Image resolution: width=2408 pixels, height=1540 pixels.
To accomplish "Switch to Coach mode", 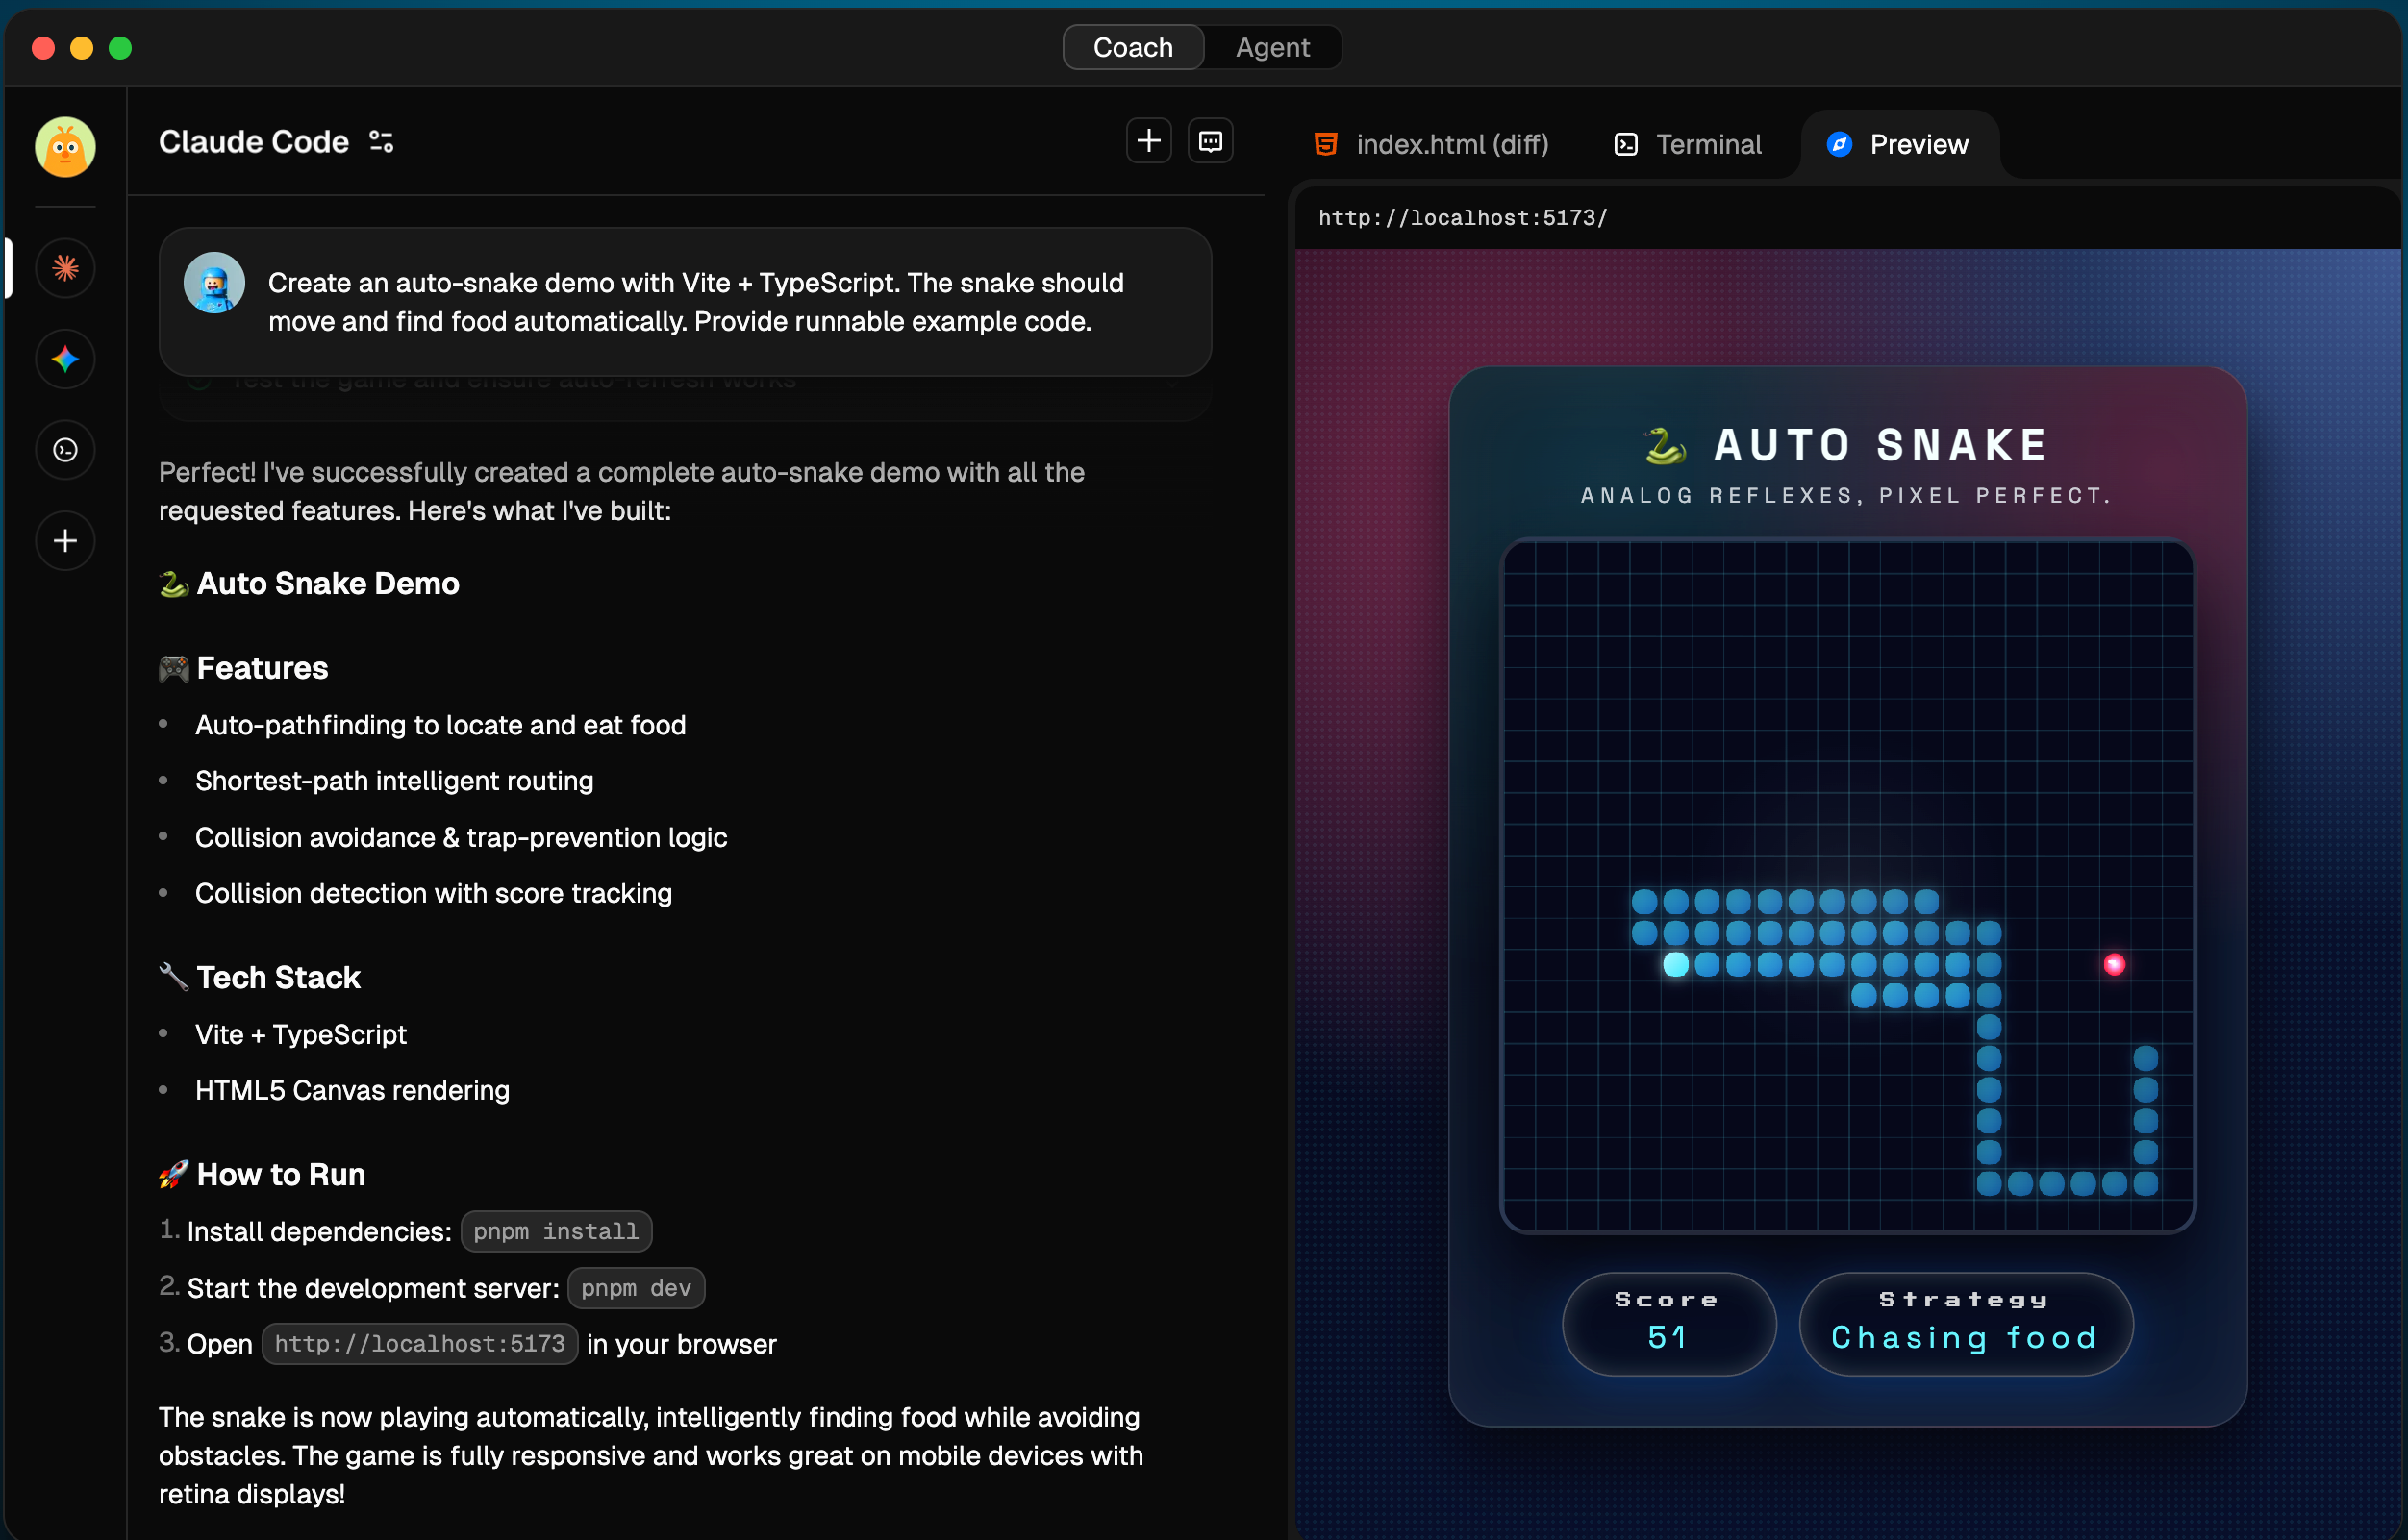I will pos(1133,47).
